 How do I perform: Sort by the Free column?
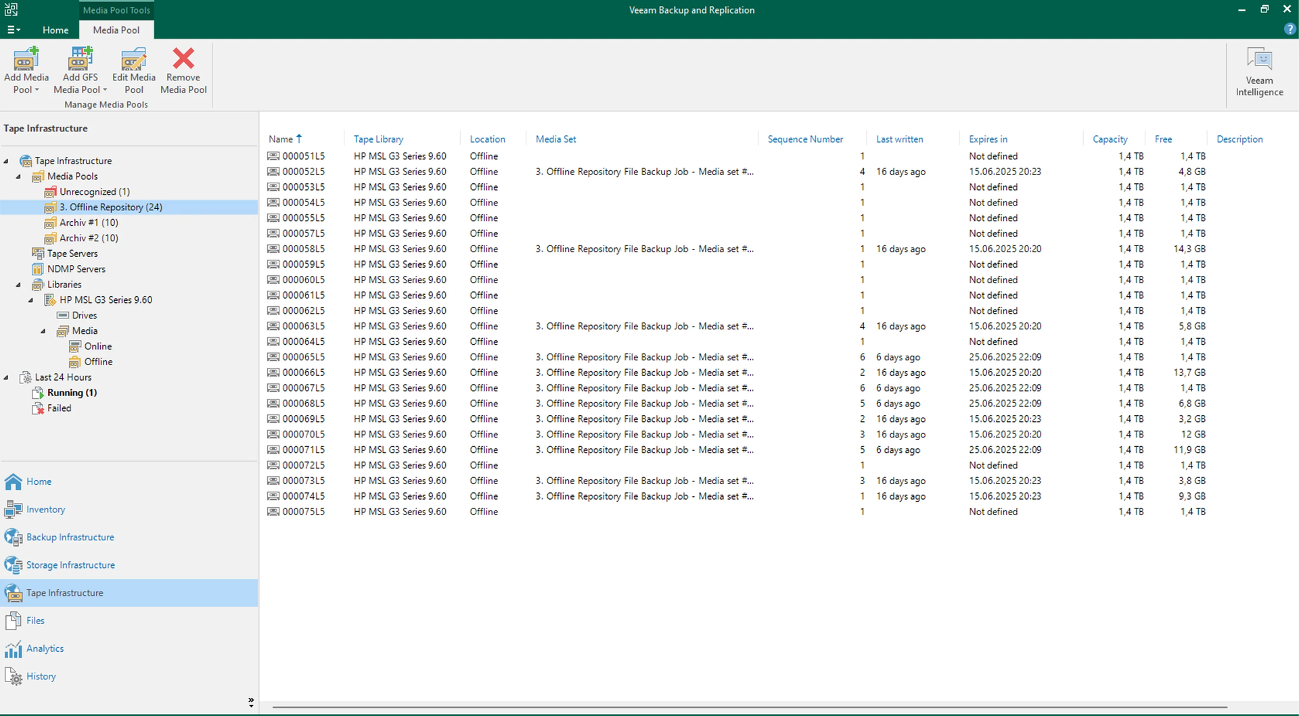1163,139
